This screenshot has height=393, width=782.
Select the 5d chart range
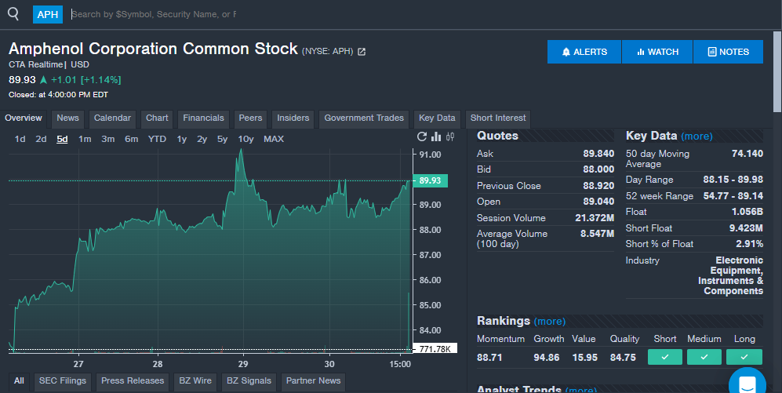click(x=62, y=139)
